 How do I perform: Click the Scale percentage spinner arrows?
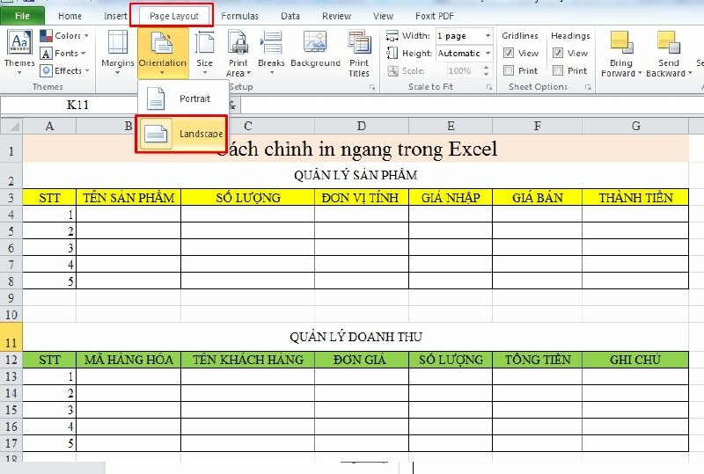click(x=487, y=70)
